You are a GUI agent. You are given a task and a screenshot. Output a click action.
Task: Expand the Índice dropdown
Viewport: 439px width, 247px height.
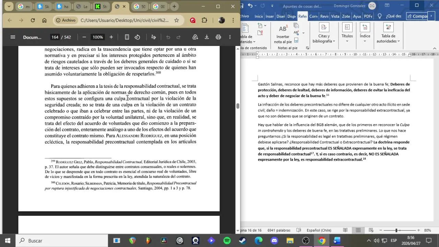click(365, 34)
